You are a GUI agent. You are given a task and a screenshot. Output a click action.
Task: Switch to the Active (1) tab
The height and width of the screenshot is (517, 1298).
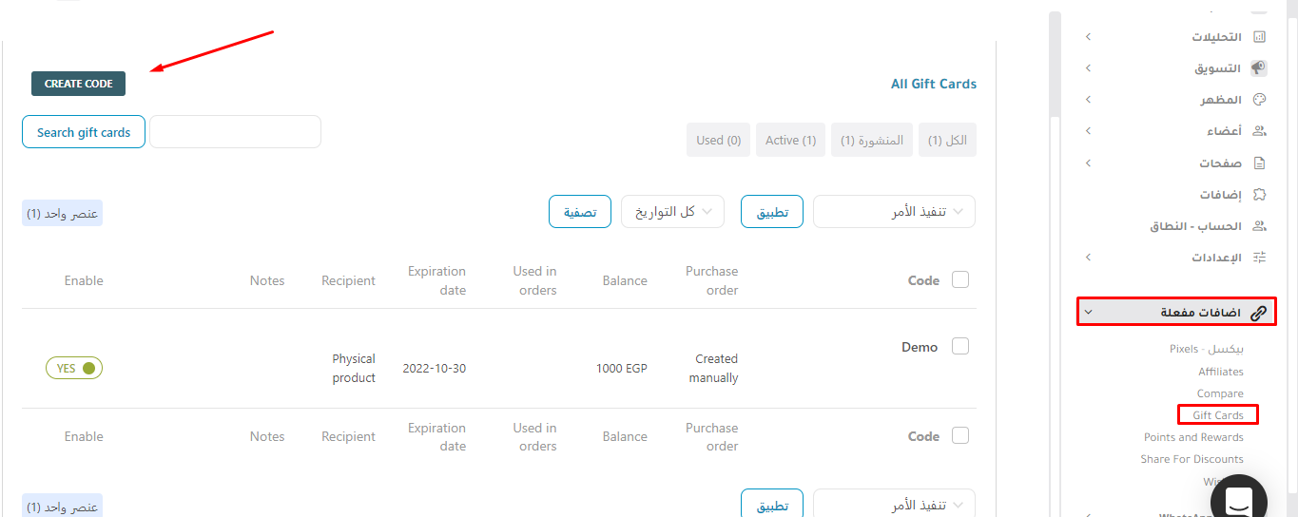pos(791,140)
